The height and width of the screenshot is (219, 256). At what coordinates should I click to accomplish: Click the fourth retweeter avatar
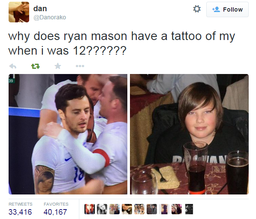point(127,209)
